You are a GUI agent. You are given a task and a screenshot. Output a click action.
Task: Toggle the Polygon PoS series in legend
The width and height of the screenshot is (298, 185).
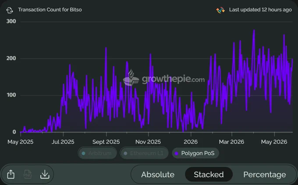coord(195,153)
